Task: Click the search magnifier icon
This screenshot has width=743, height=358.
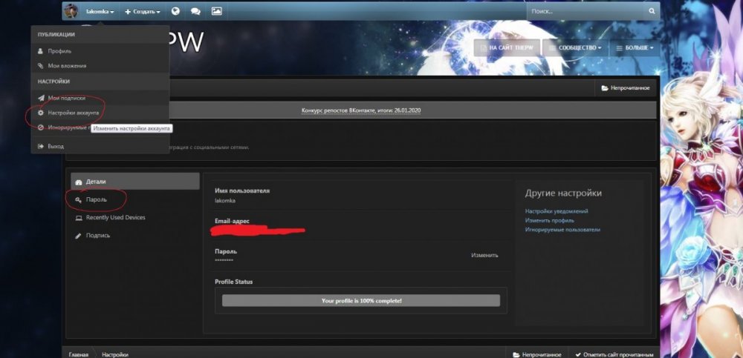Action: (652, 11)
